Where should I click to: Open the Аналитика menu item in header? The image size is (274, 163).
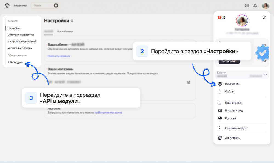[x=20, y=5]
